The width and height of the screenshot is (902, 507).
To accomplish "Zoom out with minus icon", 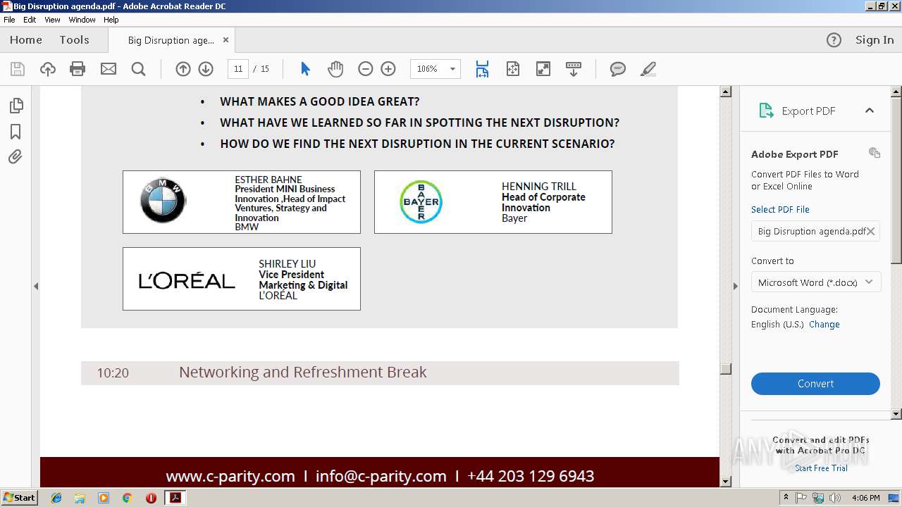I will tap(365, 69).
